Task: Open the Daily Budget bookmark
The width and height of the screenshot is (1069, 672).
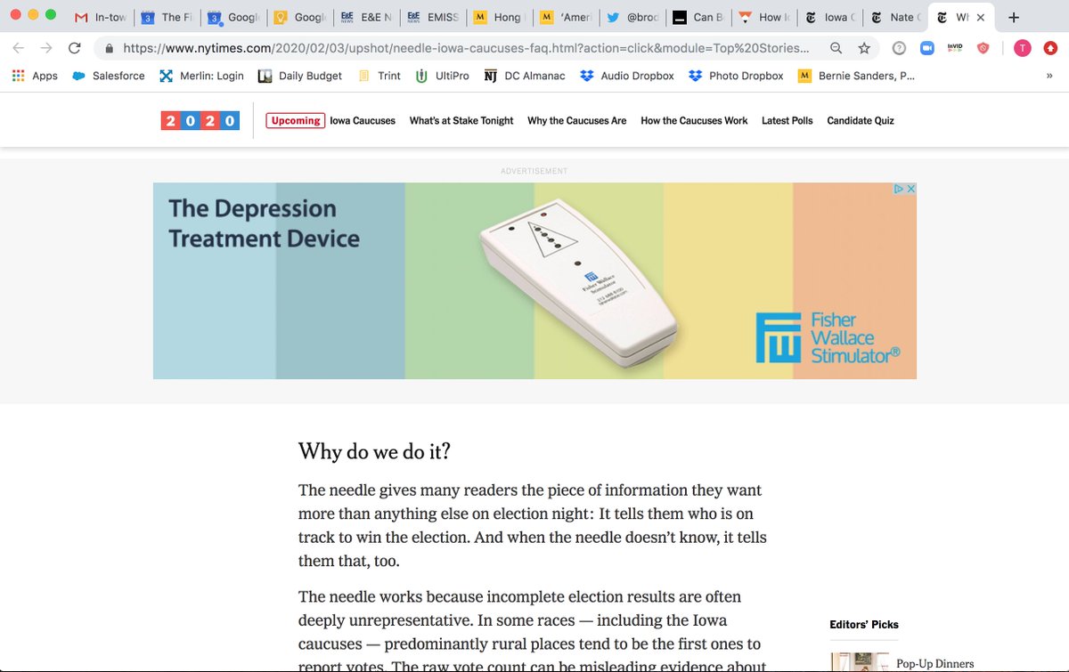Action: coord(300,76)
